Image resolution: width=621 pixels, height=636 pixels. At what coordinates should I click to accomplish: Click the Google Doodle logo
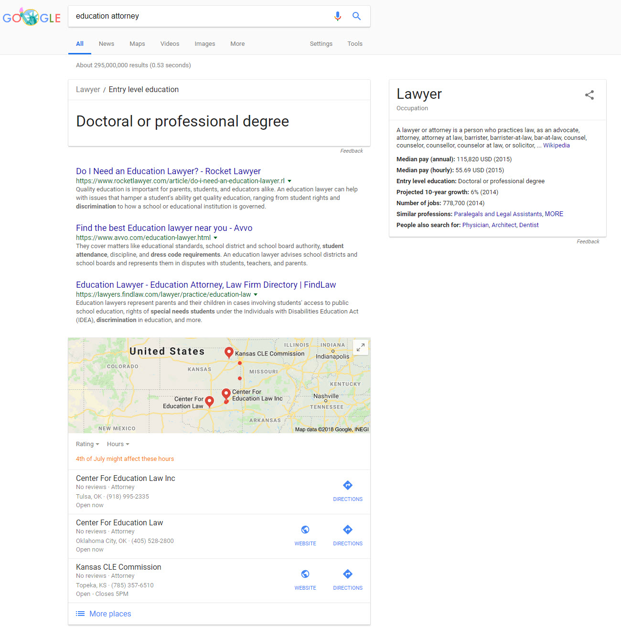(x=32, y=17)
